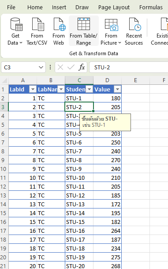168x269 pixels.
Task: Select cell containing STU-14
Action: [x=79, y=213]
